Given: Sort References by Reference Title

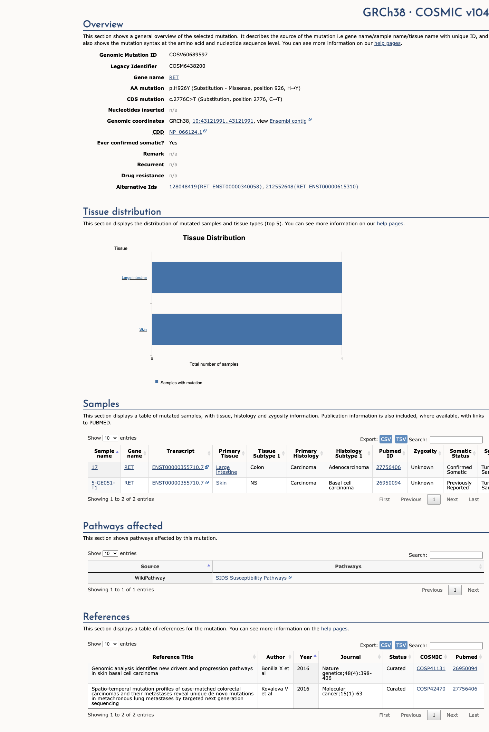Looking at the screenshot, I should pos(173,657).
